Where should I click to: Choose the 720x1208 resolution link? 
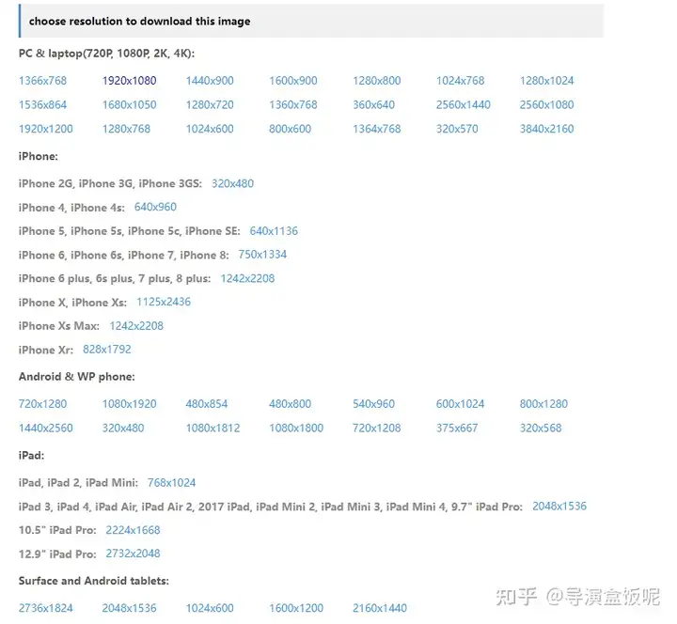(x=376, y=429)
